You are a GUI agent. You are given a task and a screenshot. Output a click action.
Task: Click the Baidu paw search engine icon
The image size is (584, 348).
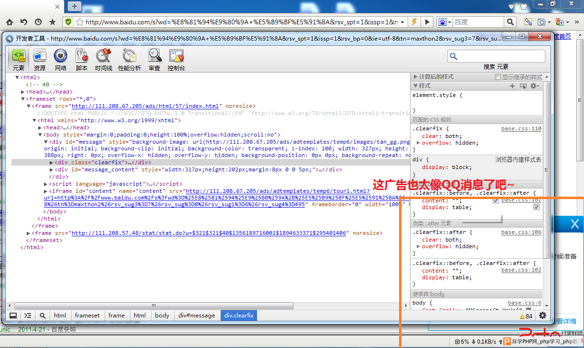443,22
